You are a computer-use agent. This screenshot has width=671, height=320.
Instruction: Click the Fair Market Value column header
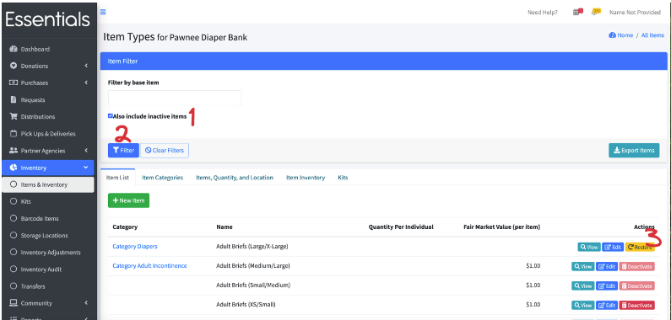click(x=501, y=227)
